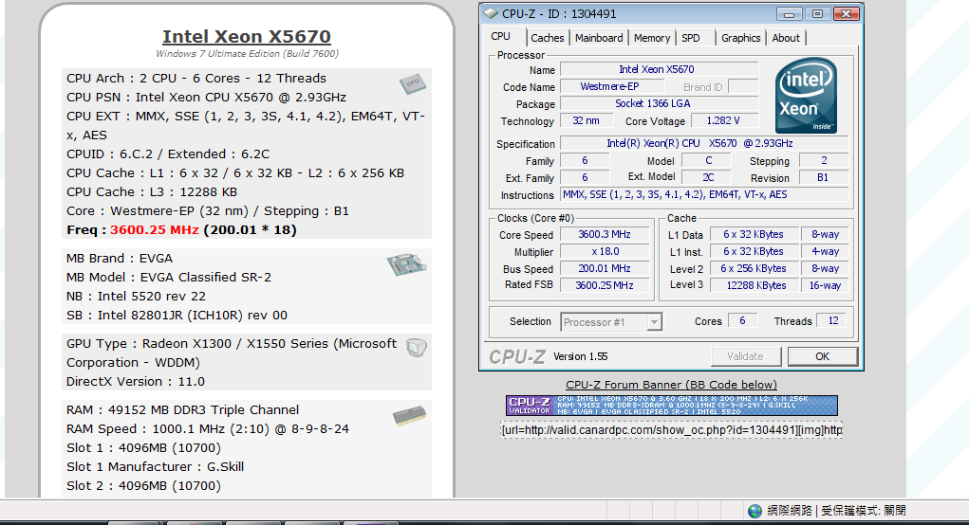The width and height of the screenshot is (969, 525).
Task: Click the Code Name value Westmere-EP
Action: (x=610, y=87)
